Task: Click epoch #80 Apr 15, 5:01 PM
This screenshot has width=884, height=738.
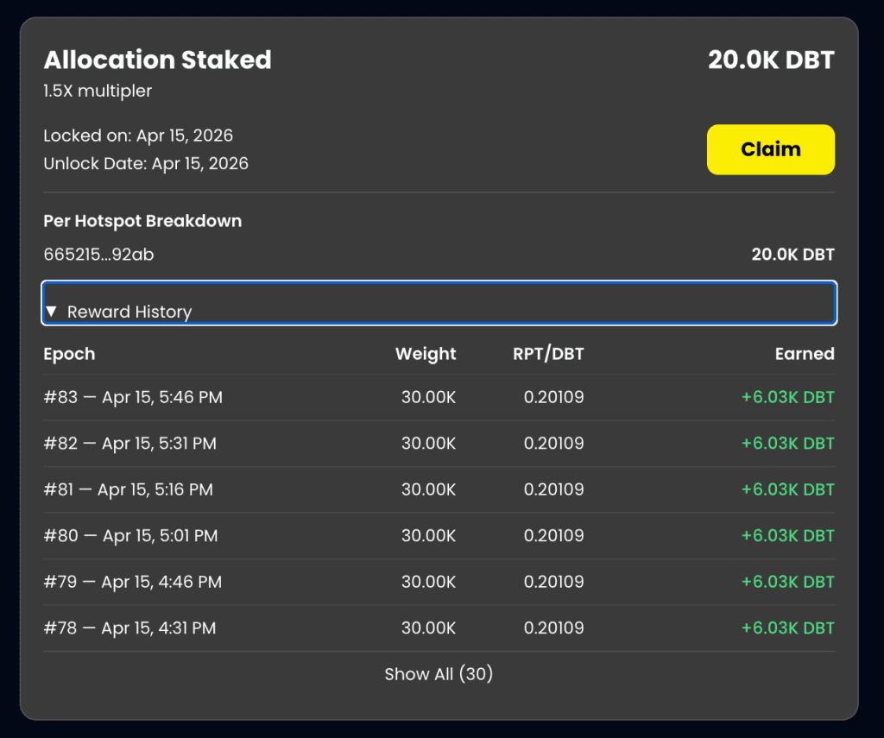Action: [x=130, y=536]
